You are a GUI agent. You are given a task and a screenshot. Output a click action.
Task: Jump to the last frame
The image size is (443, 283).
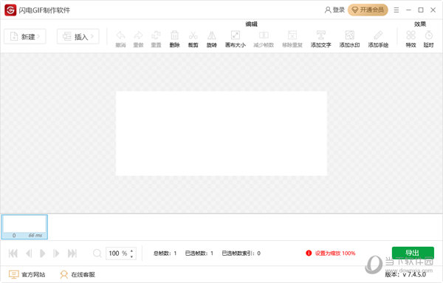(72, 253)
